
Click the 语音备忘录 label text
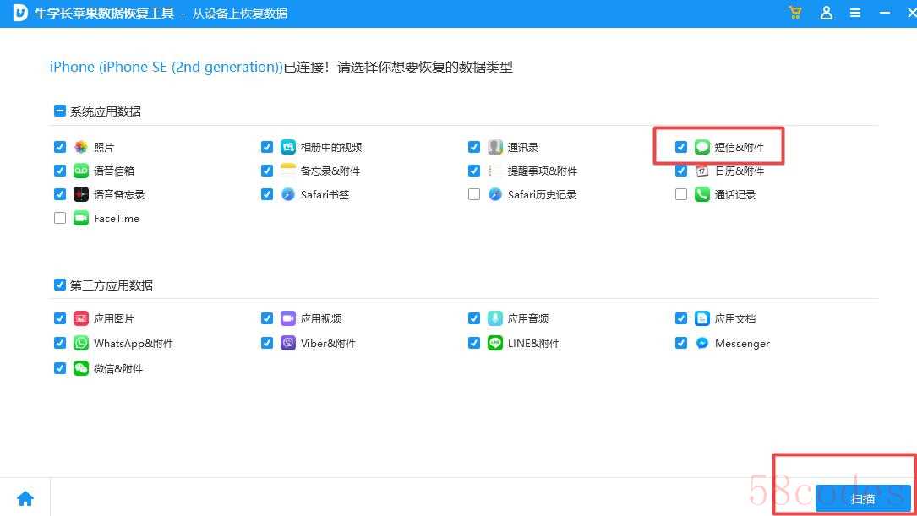(118, 194)
